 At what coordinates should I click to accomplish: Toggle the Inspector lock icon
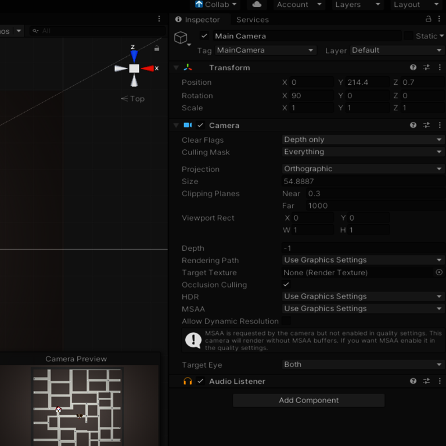click(x=428, y=19)
